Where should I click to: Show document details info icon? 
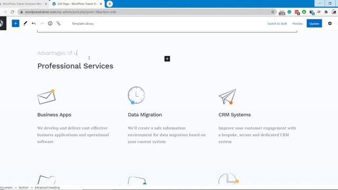pos(50,23)
